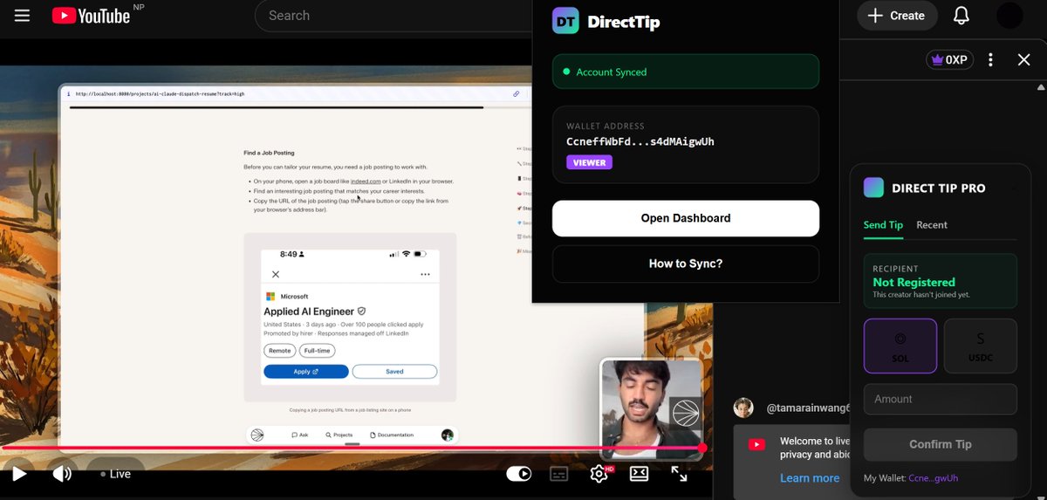Image resolution: width=1047 pixels, height=500 pixels.
Task: Jump to Live in the player
Action: coord(115,474)
